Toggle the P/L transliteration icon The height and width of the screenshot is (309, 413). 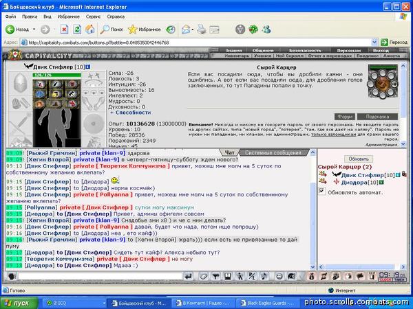click(252, 276)
